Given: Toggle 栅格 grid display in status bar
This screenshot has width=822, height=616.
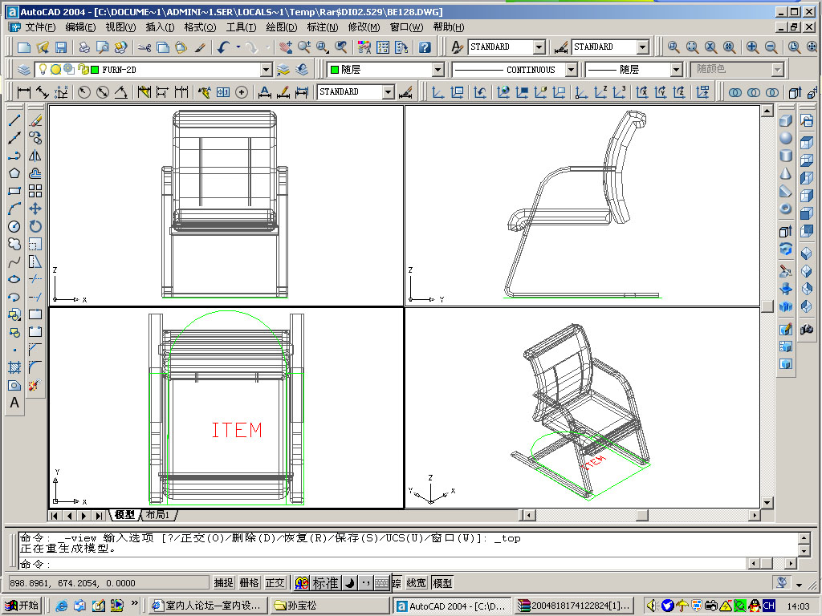Looking at the screenshot, I should 249,583.
